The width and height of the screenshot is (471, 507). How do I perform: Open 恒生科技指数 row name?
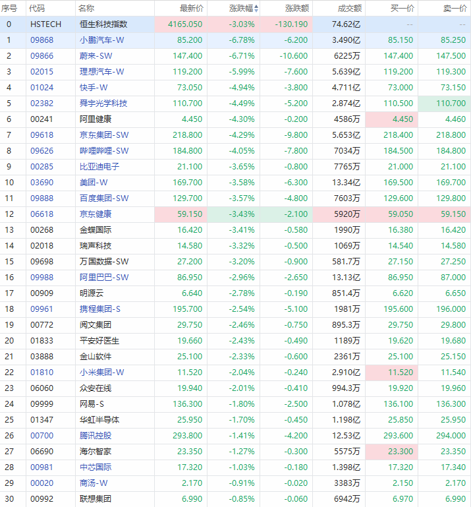[x=103, y=24]
